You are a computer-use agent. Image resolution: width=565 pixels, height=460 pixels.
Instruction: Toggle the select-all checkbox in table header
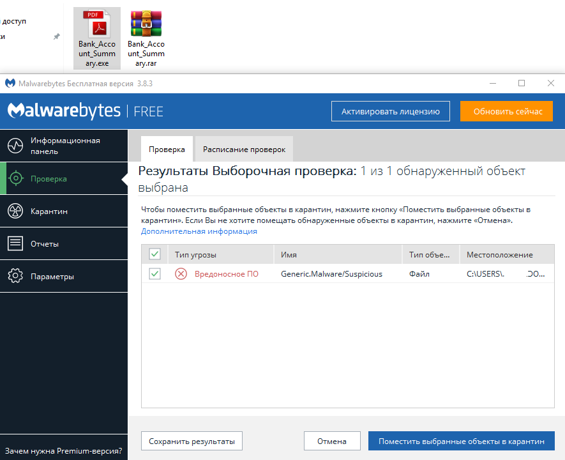click(x=155, y=254)
